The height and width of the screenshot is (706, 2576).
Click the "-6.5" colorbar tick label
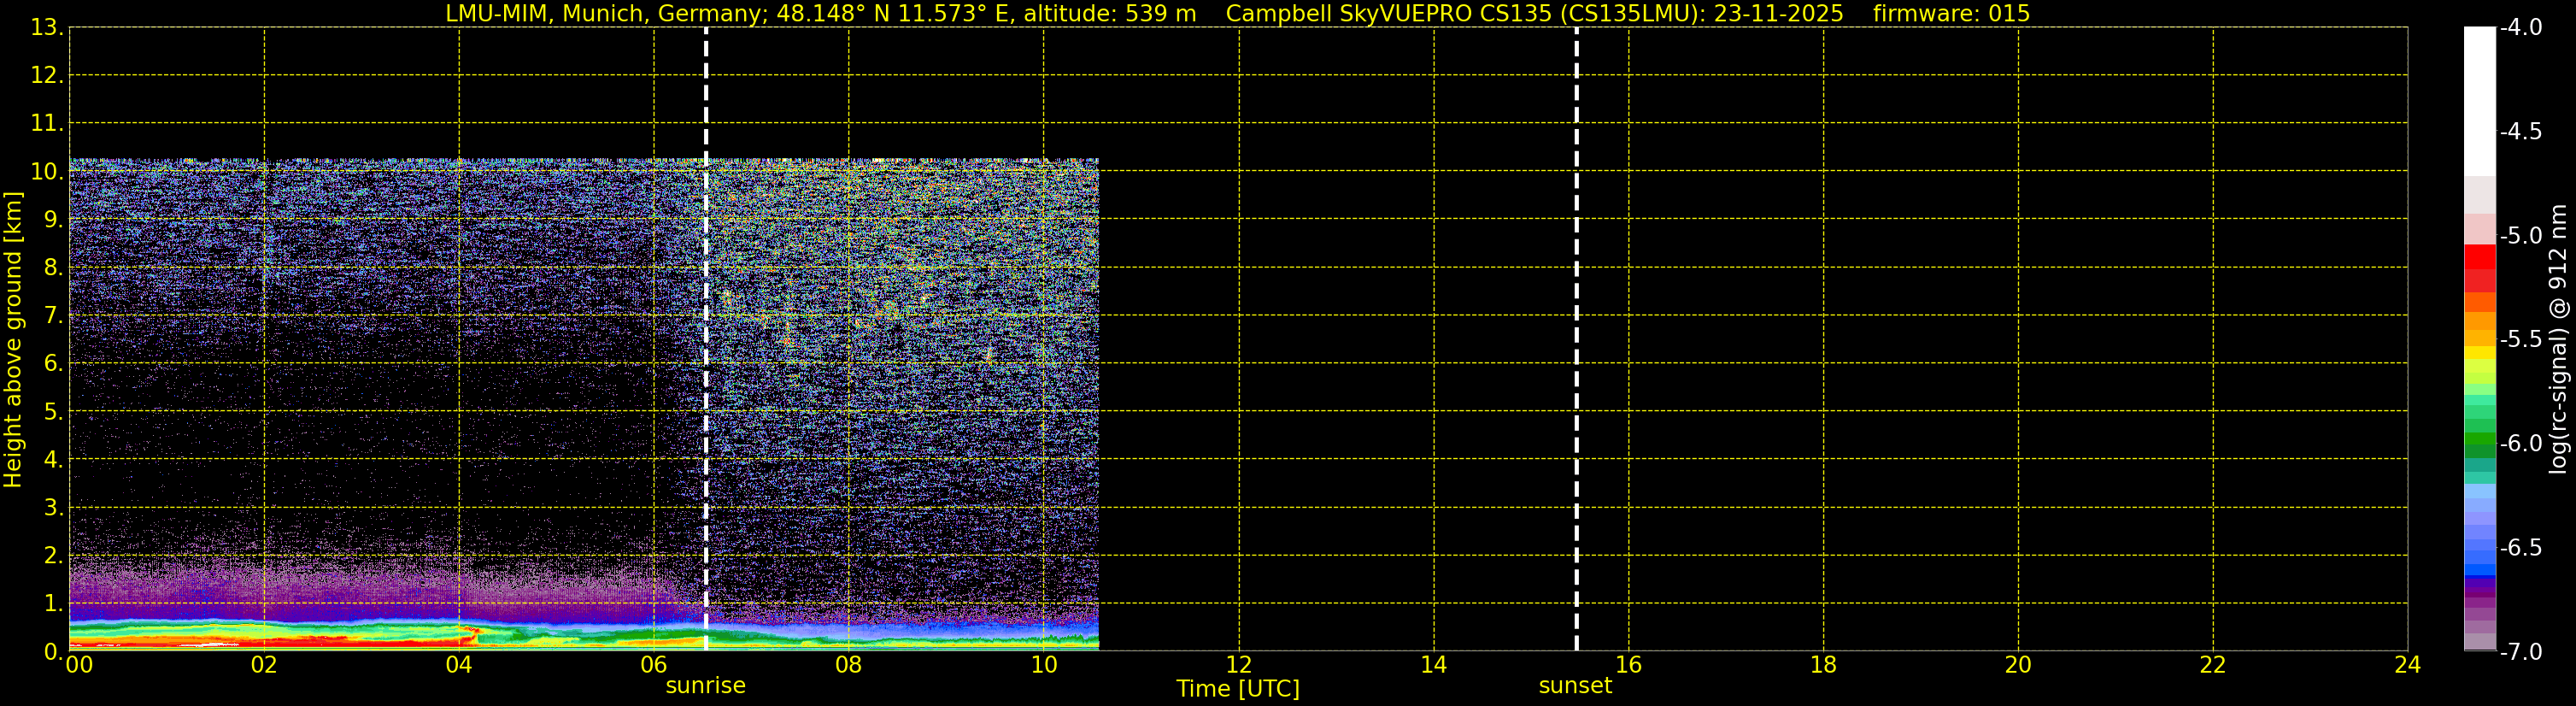pyautogui.click(x=2520, y=548)
